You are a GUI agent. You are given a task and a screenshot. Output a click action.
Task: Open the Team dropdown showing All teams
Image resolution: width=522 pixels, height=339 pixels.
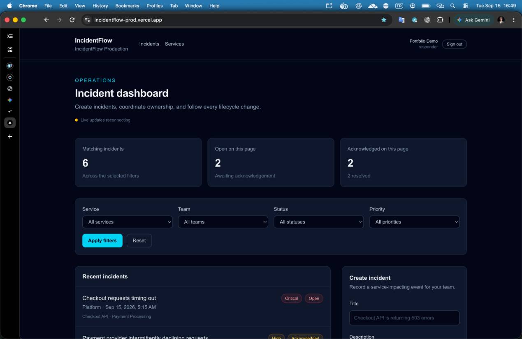223,222
